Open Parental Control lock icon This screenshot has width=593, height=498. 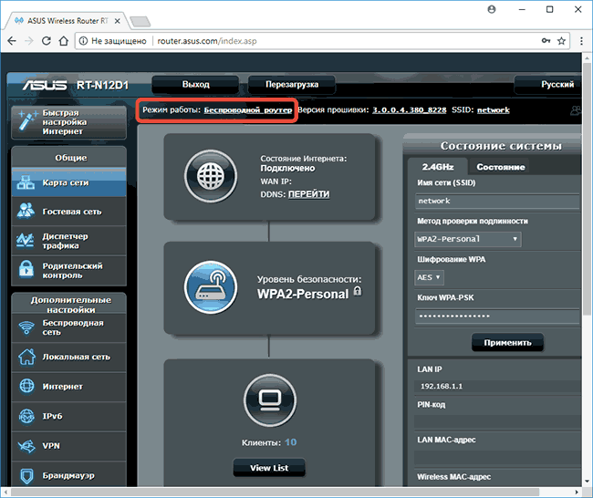pyautogui.click(x=26, y=270)
